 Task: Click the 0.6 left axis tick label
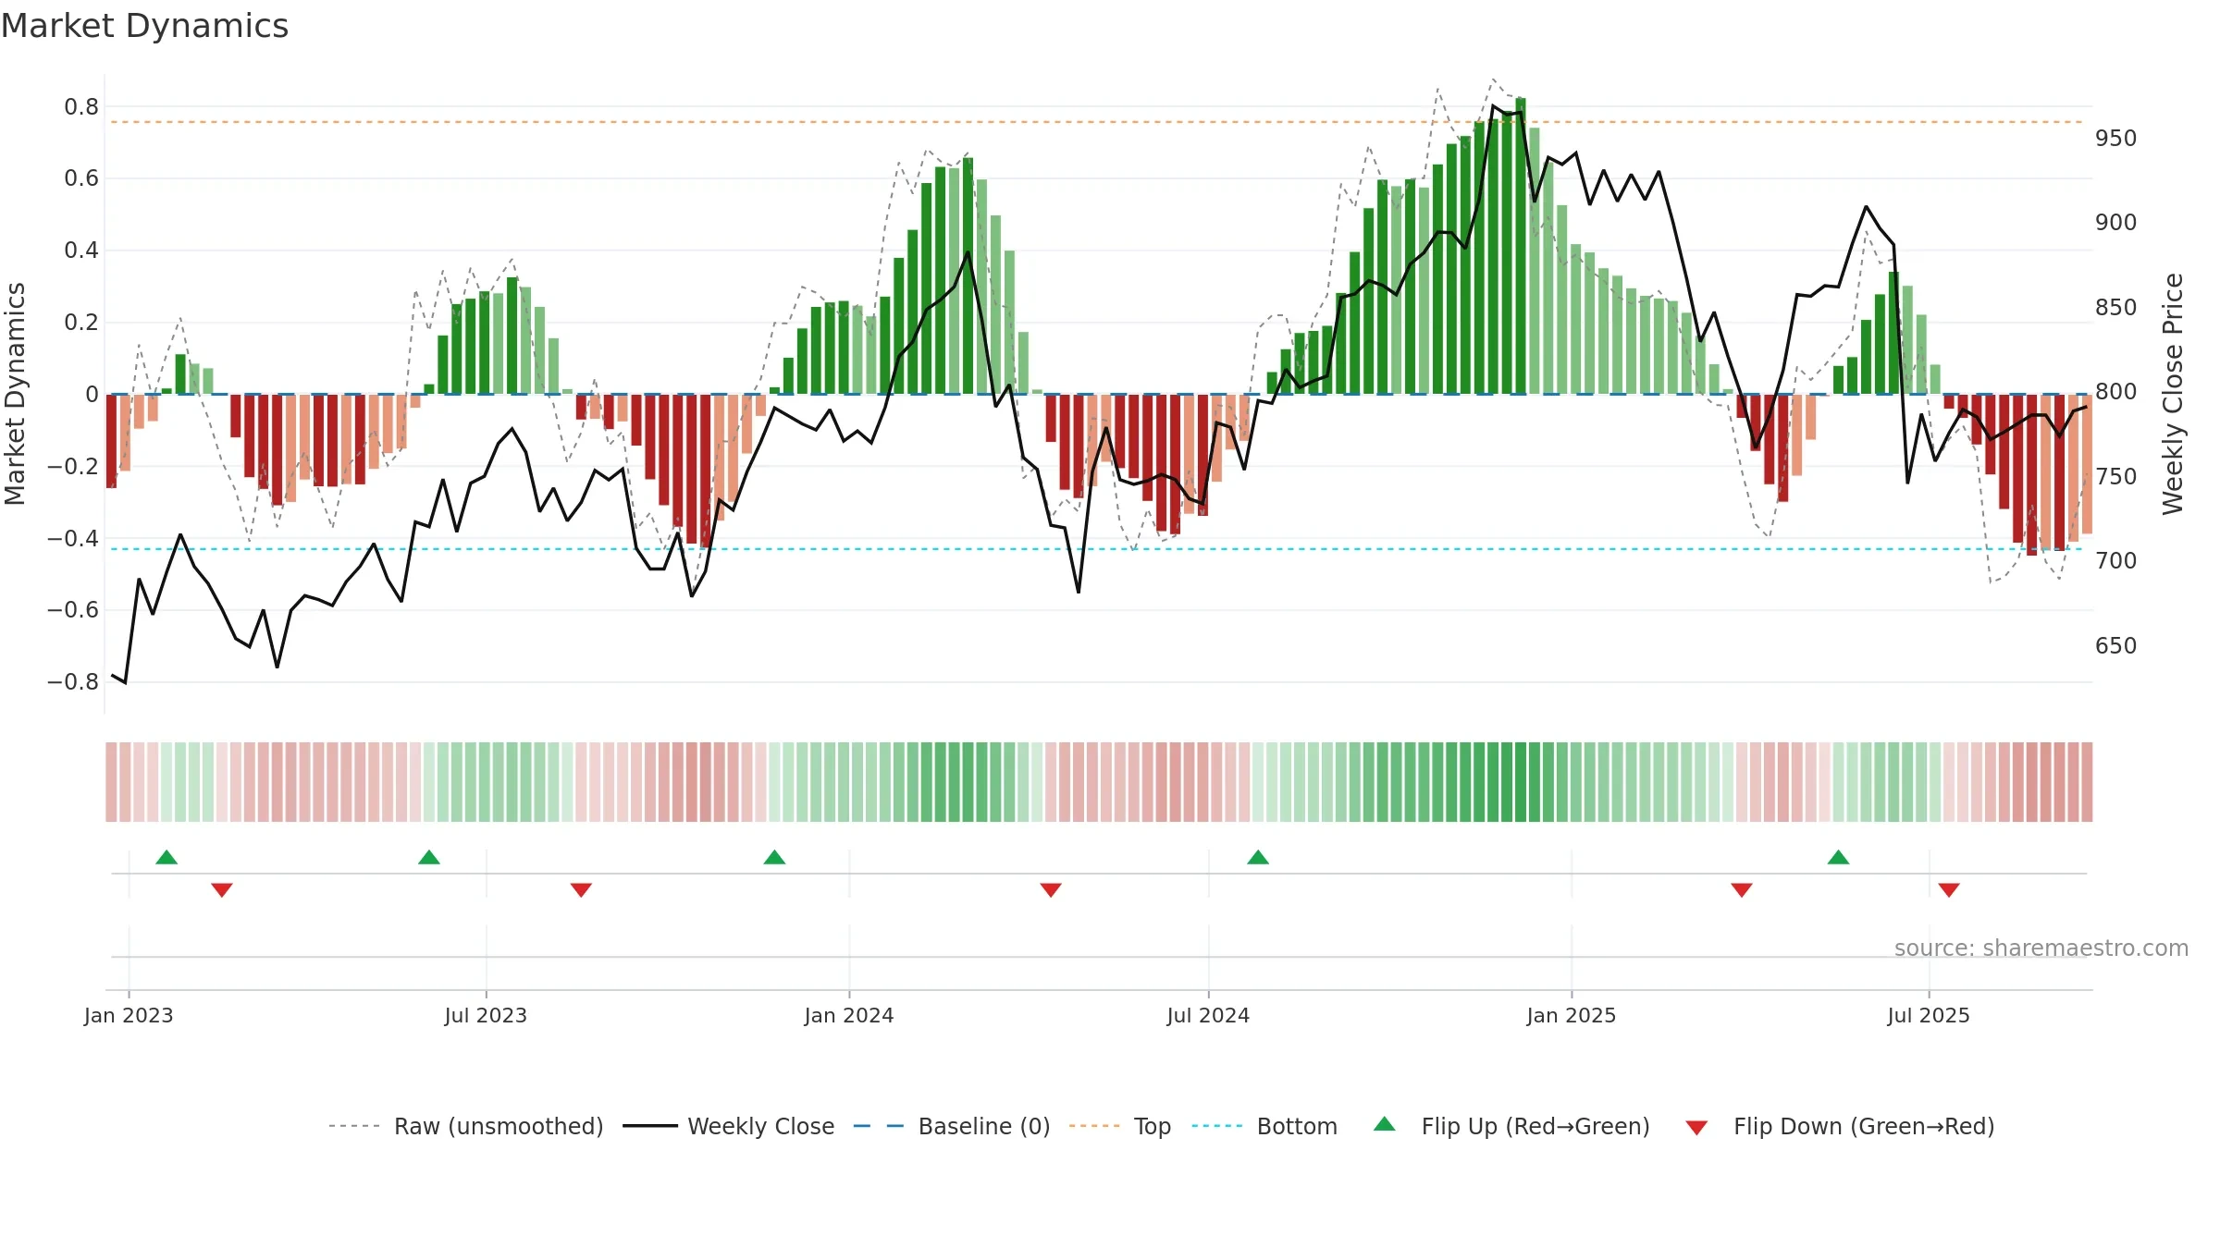(x=81, y=178)
